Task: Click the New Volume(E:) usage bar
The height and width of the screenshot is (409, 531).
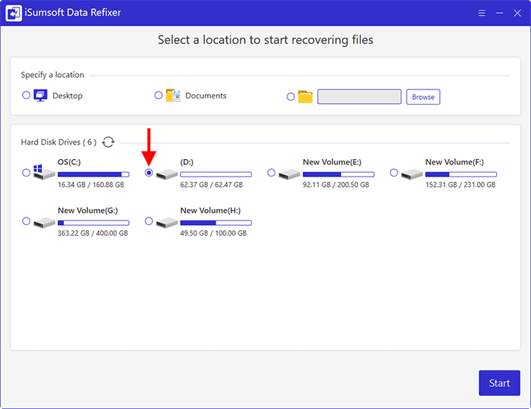Action: (338, 174)
